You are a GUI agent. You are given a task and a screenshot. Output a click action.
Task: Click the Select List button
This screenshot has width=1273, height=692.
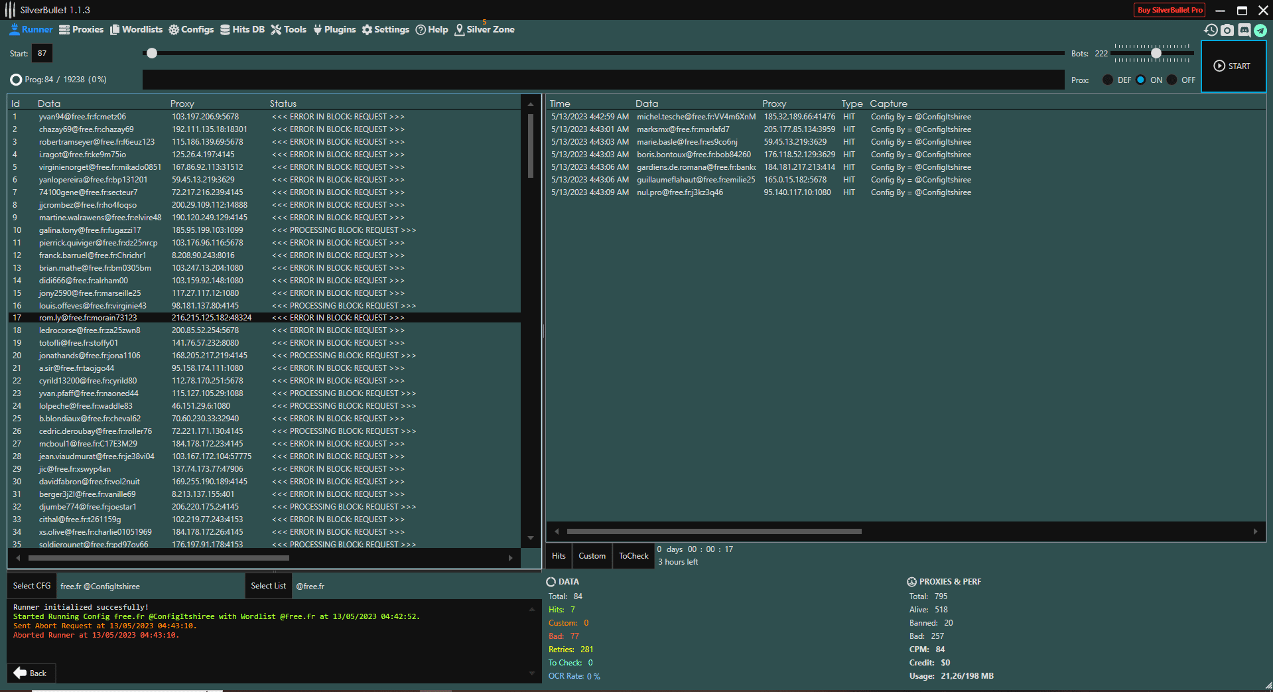point(268,586)
